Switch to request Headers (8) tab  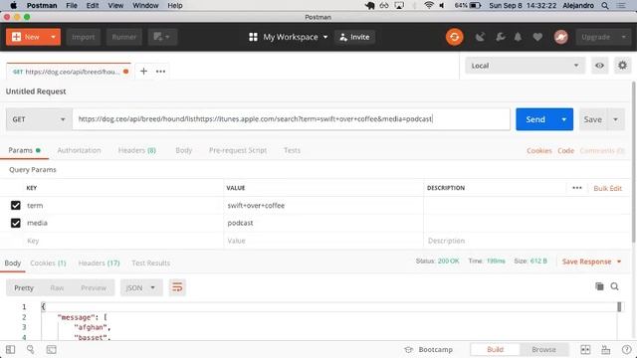(137, 150)
